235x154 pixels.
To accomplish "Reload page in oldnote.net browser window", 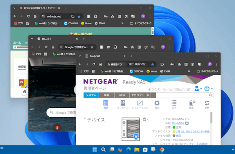I will click(x=28, y=16).
